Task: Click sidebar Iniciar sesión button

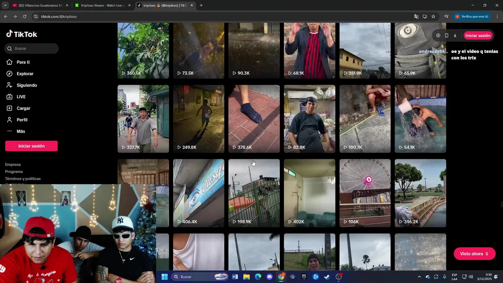Action: tap(31, 146)
